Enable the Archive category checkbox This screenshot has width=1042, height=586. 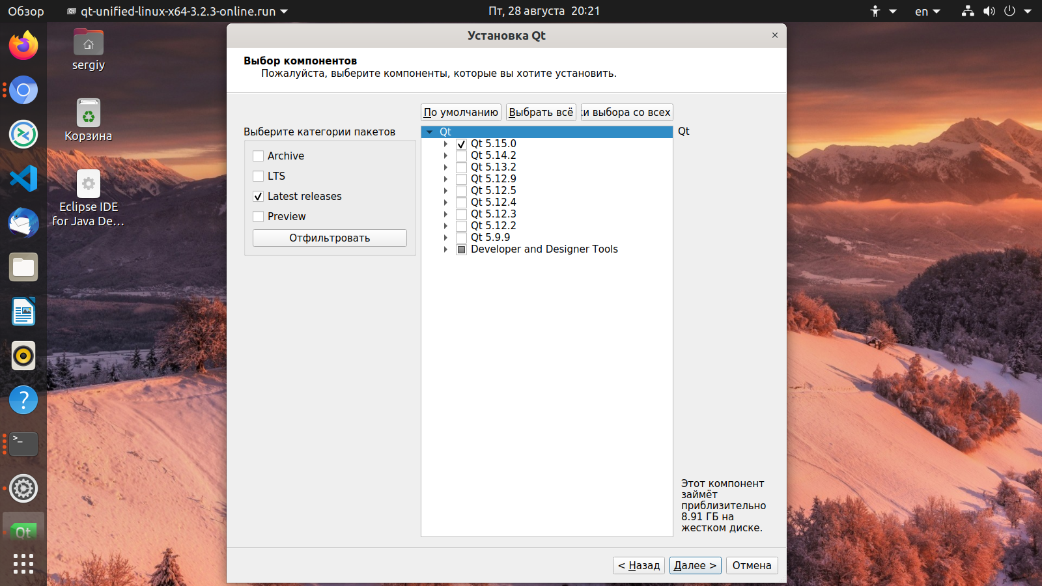pos(259,156)
